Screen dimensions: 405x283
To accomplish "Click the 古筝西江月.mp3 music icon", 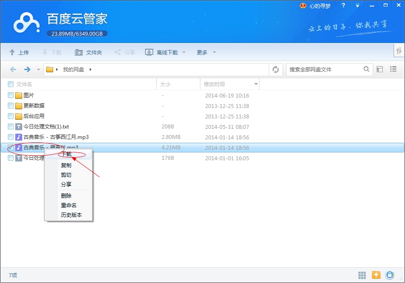I will (x=19, y=137).
